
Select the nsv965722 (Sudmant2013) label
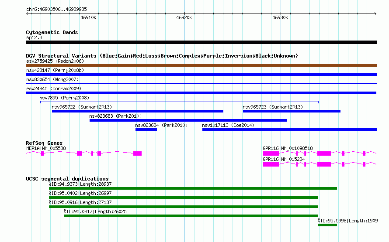coord(82,107)
